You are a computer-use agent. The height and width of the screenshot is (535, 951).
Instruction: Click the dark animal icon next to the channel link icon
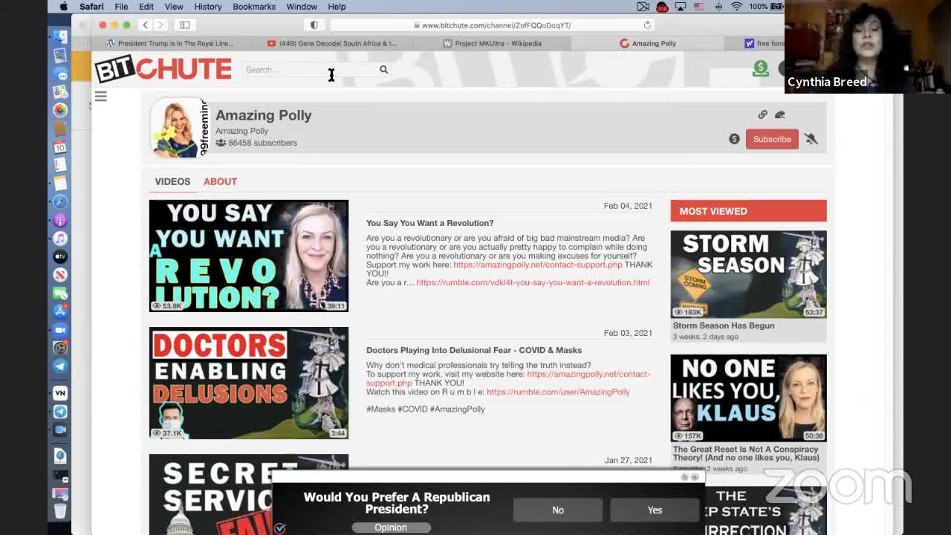(779, 114)
